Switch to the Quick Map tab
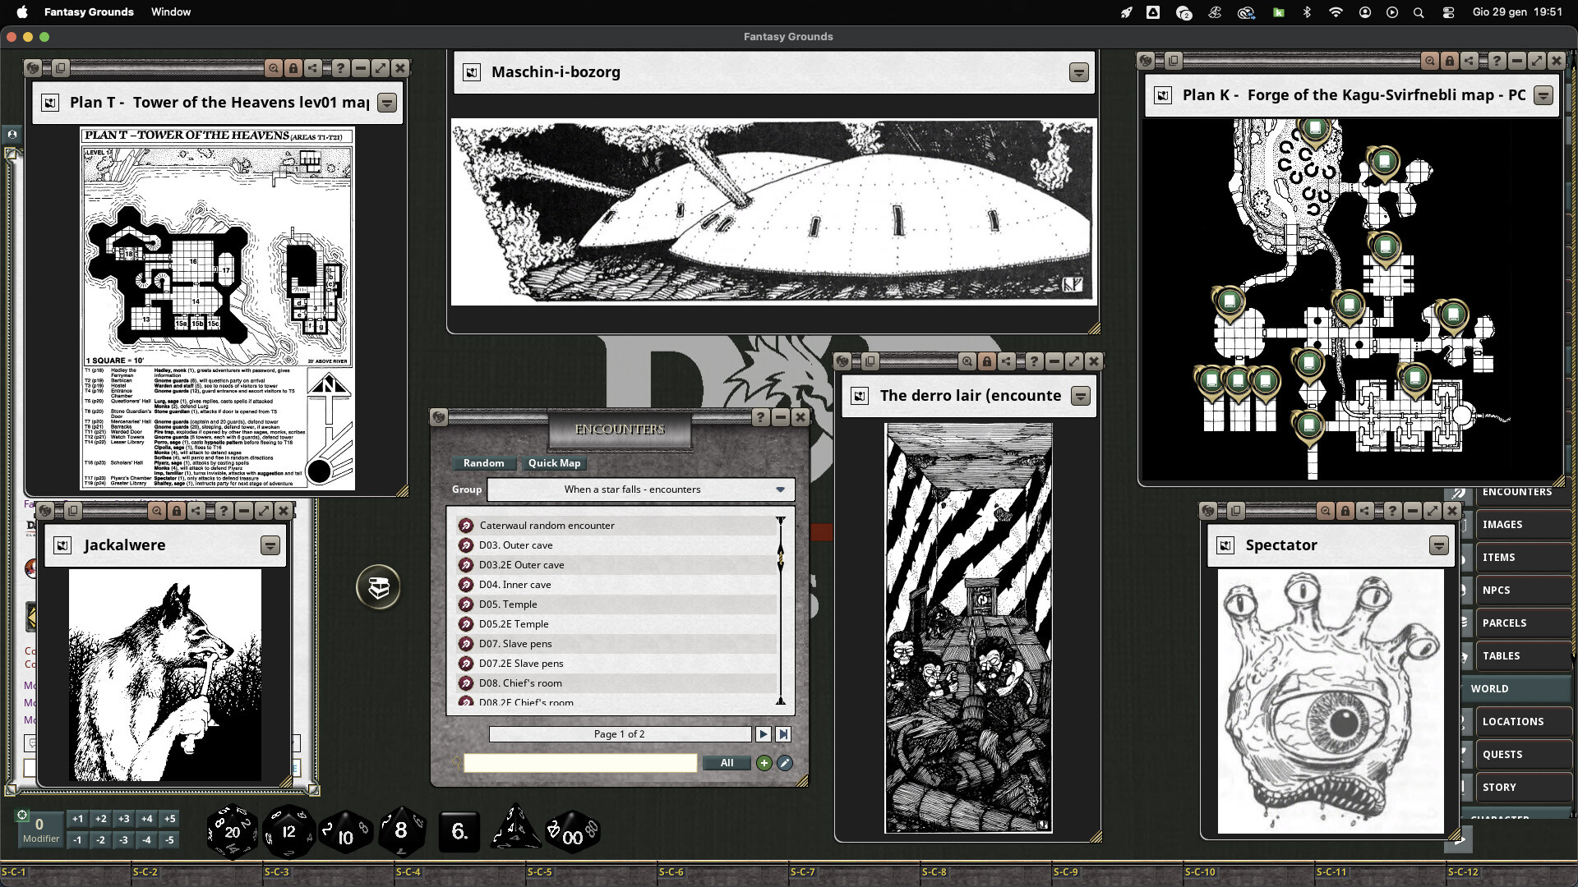 pyautogui.click(x=554, y=463)
